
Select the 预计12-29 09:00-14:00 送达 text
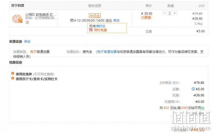[91, 20]
